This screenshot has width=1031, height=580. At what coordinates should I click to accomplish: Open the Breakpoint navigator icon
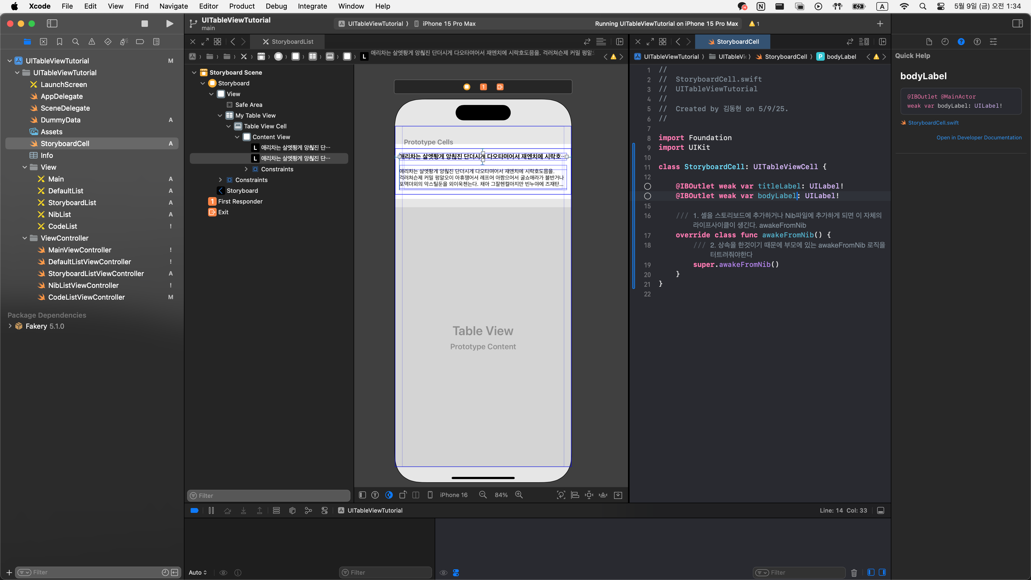coord(140,42)
